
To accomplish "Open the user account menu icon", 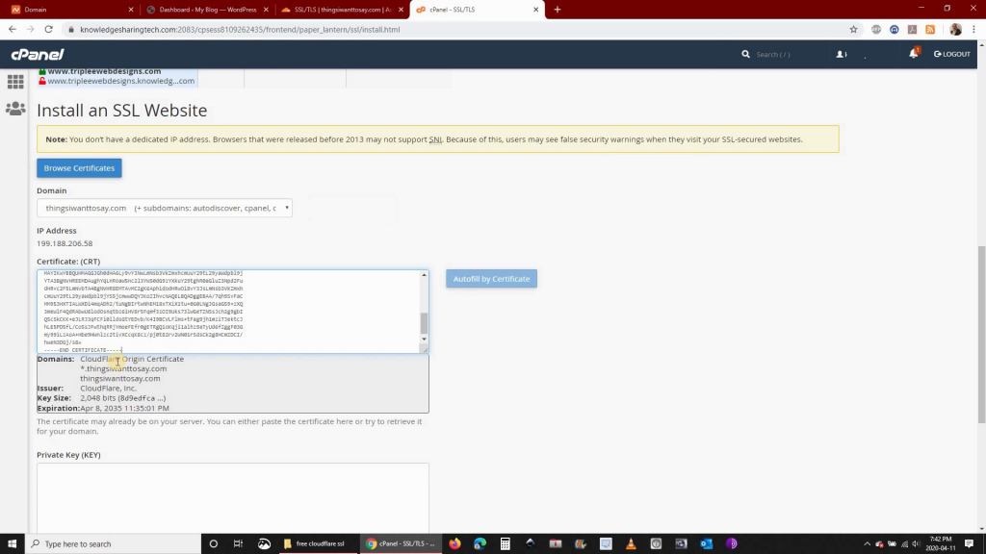I will 842,54.
